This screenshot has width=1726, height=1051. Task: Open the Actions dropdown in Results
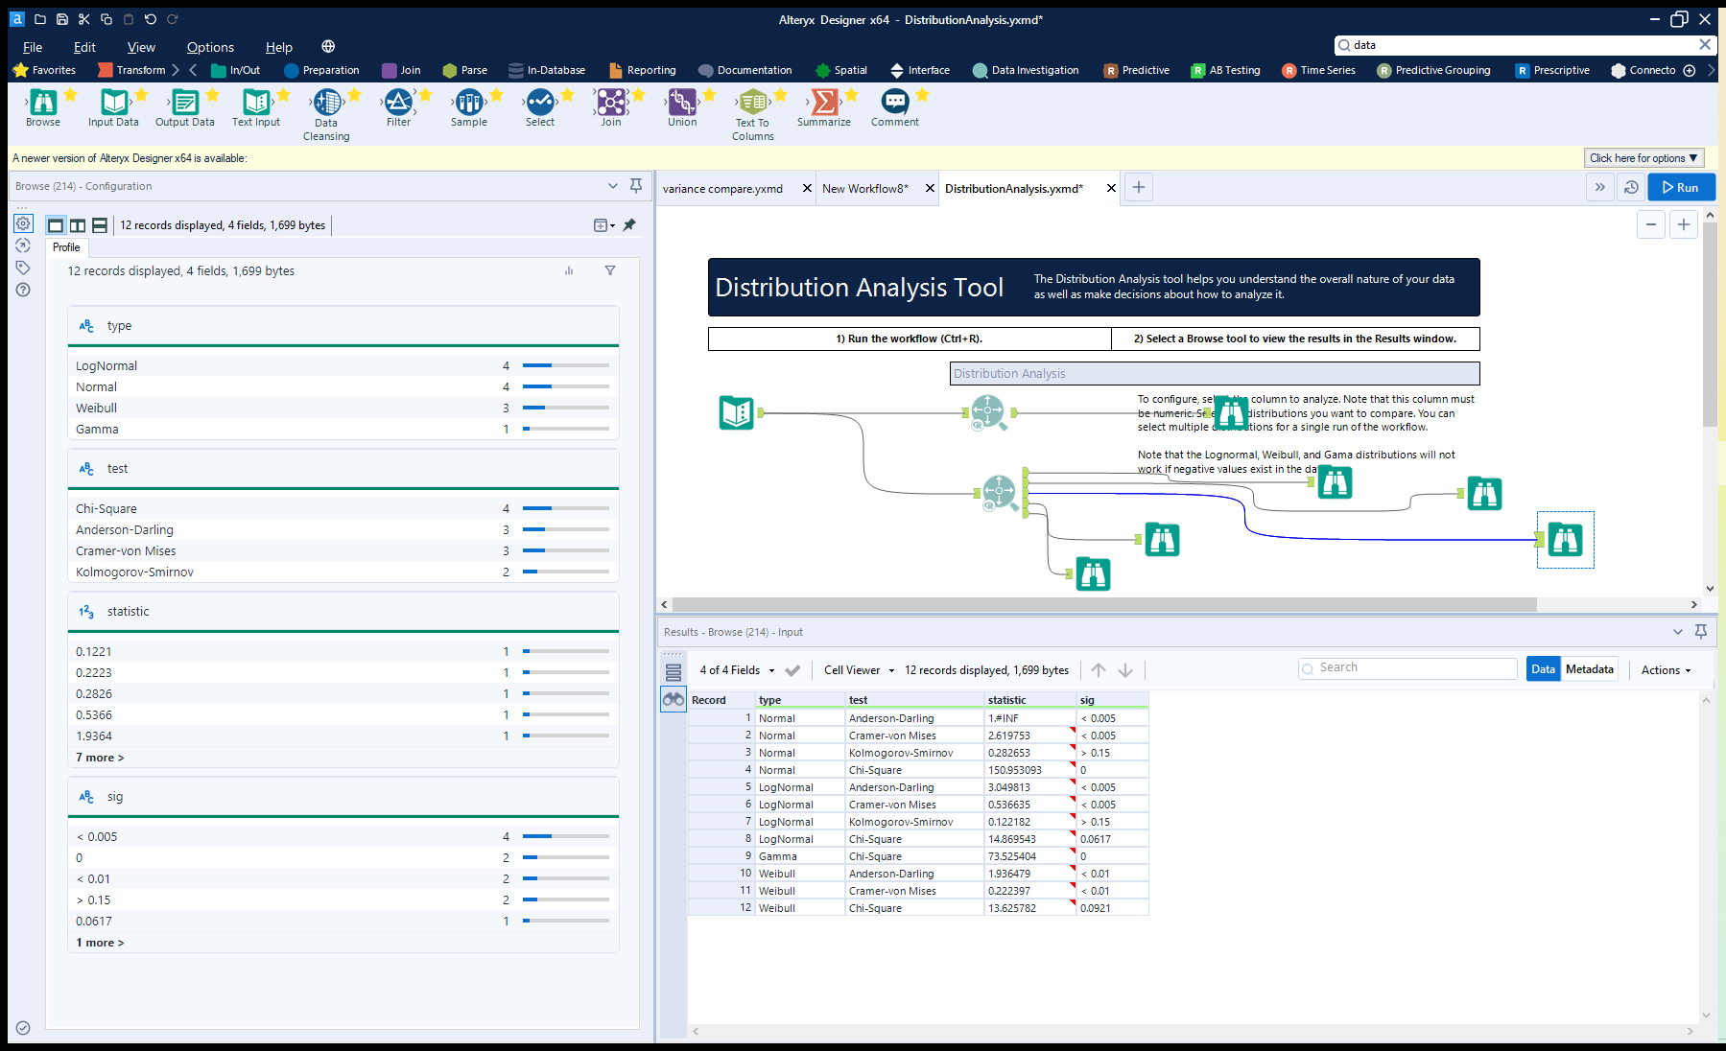[1665, 669]
